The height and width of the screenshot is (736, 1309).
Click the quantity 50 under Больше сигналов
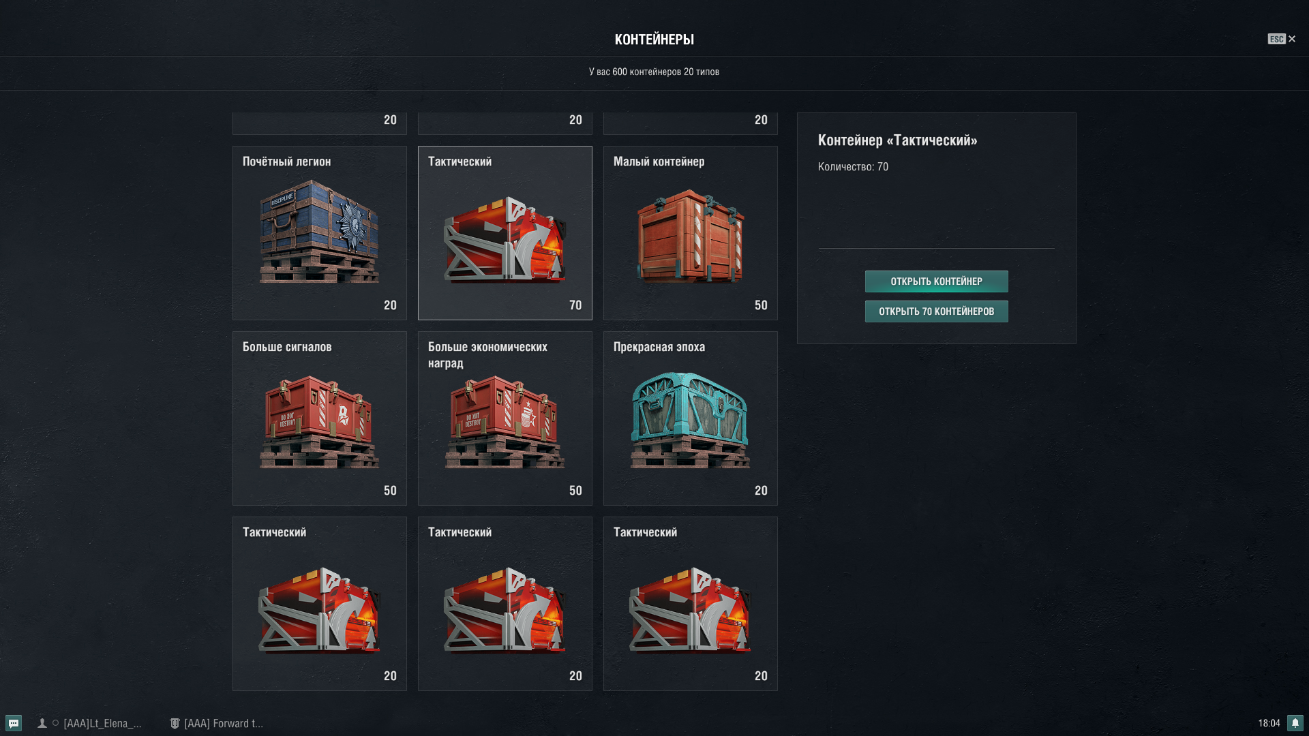point(390,491)
